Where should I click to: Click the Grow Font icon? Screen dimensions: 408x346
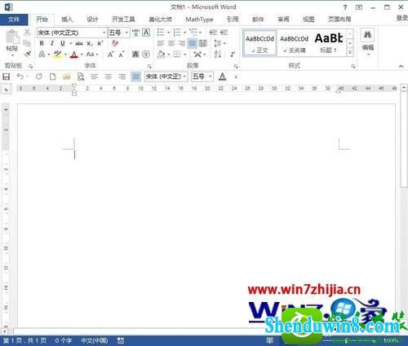[x=110, y=55]
